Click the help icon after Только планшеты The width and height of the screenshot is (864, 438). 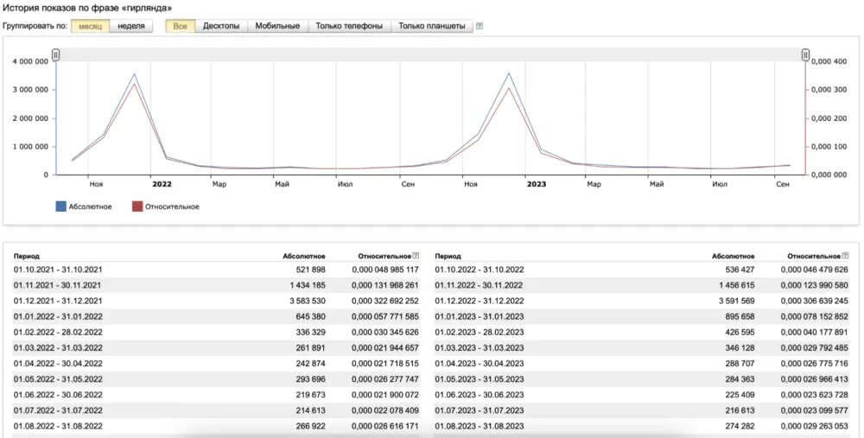(480, 26)
